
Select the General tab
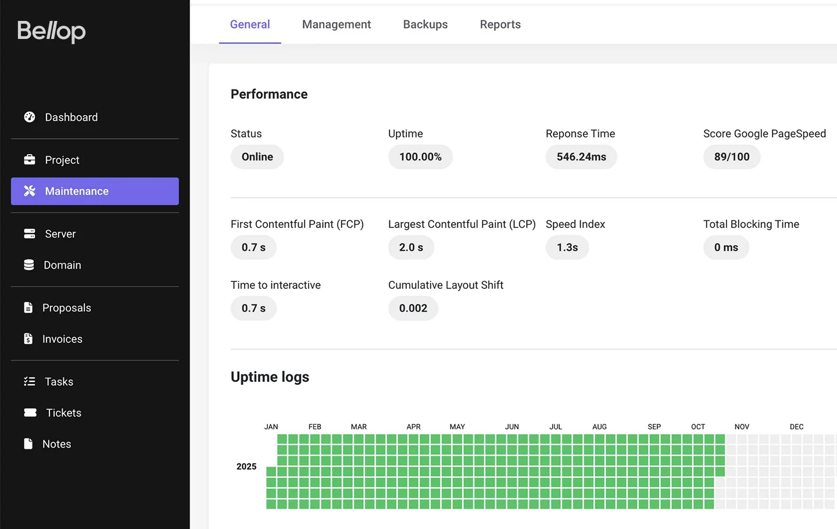pos(250,24)
